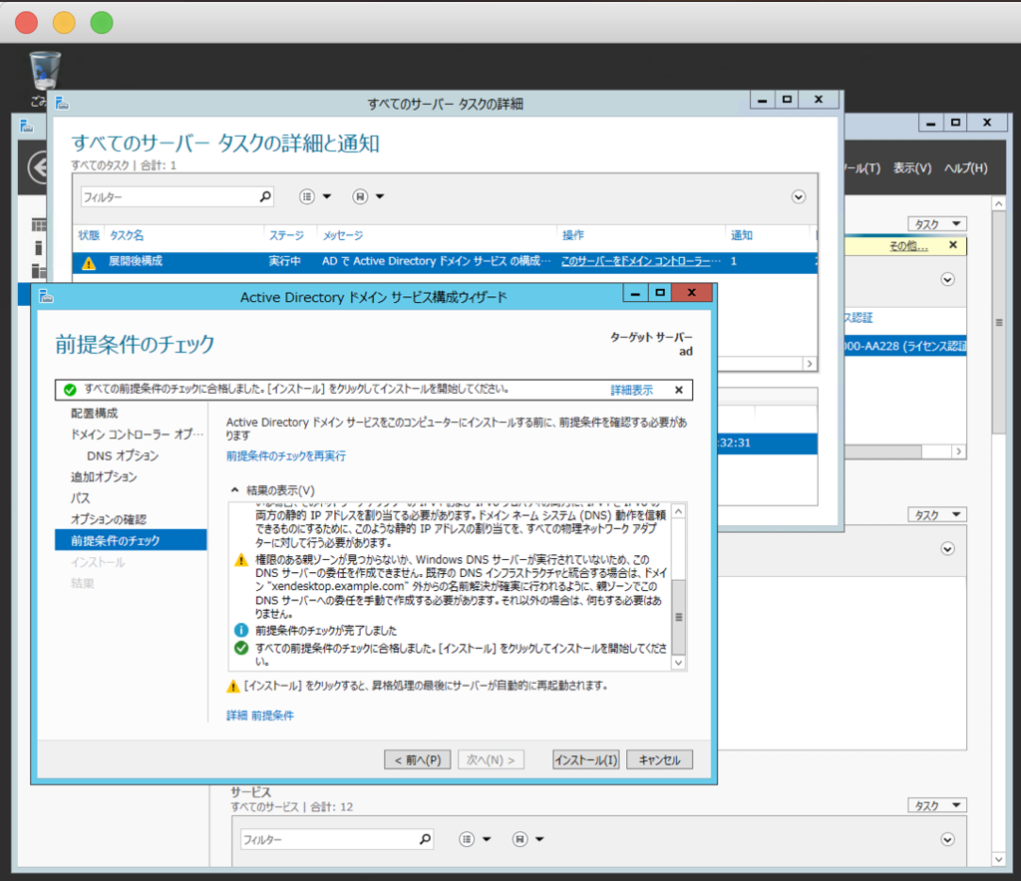Select 追加オプション wizard step
The height and width of the screenshot is (881, 1021).
[104, 477]
